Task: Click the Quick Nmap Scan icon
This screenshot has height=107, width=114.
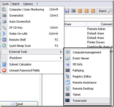Action: pyautogui.click(x=4, y=46)
